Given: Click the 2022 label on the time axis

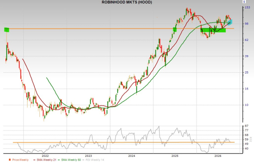Looking at the screenshot, I should pos(45,156).
